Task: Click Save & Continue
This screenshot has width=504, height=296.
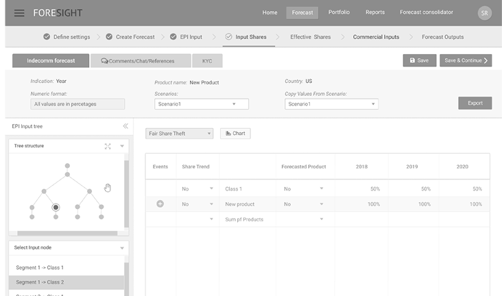Action: click(466, 60)
